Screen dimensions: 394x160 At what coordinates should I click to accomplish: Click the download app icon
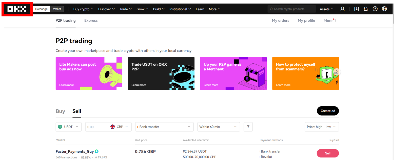coord(357,9)
